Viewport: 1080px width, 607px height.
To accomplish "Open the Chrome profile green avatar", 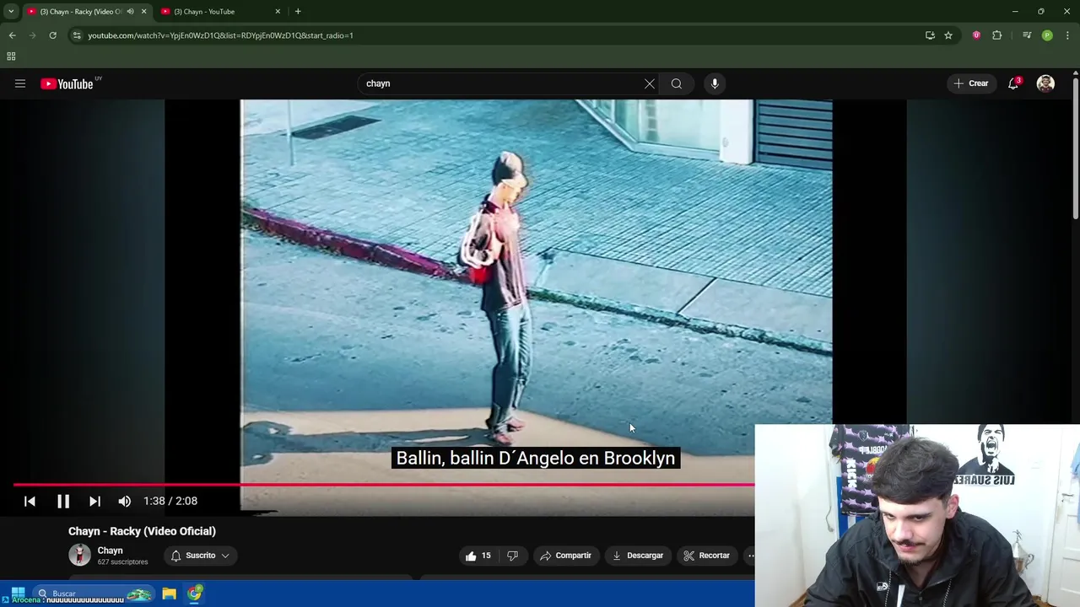I will [1047, 35].
